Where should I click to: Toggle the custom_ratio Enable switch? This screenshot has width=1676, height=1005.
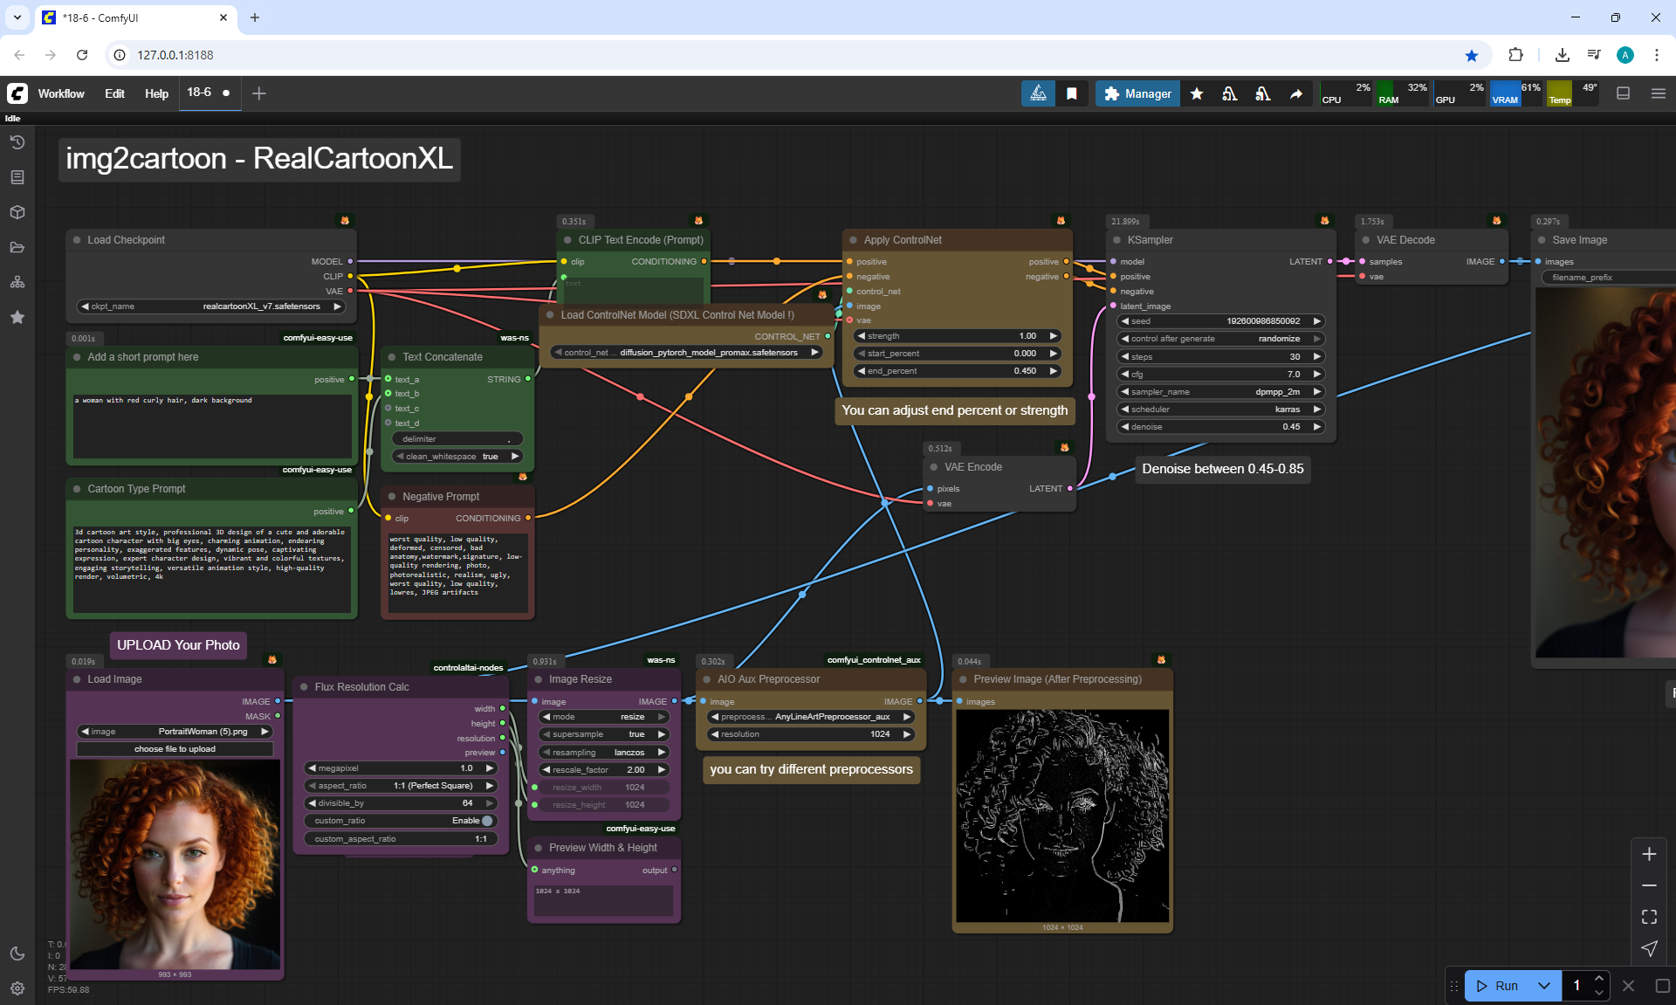[x=487, y=821]
